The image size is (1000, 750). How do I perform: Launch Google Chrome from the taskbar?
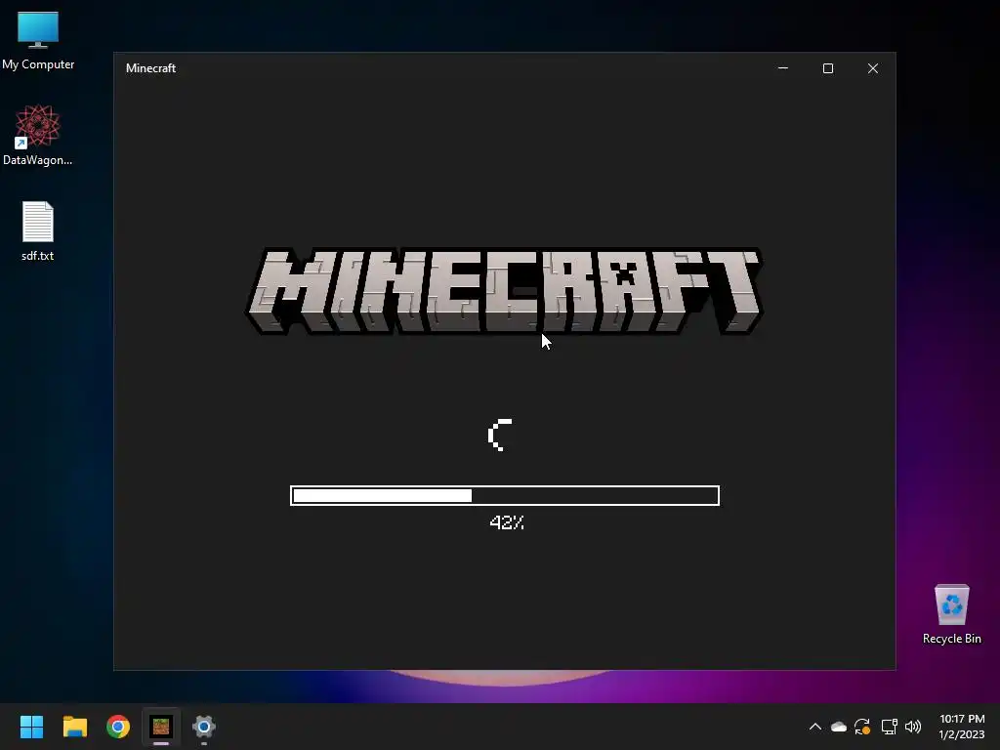pyautogui.click(x=118, y=727)
